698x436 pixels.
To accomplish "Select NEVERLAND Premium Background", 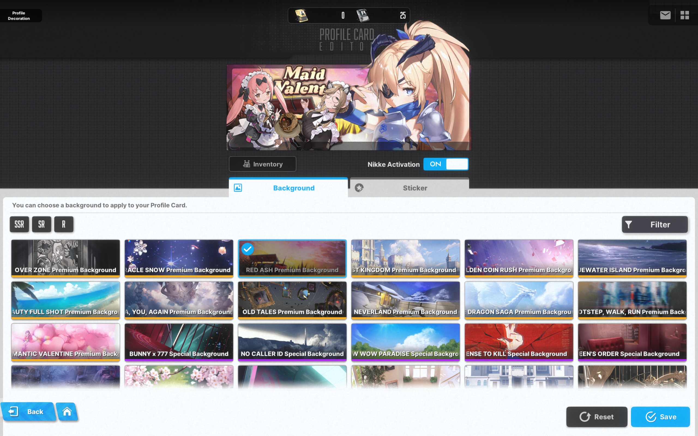I will pos(405,300).
